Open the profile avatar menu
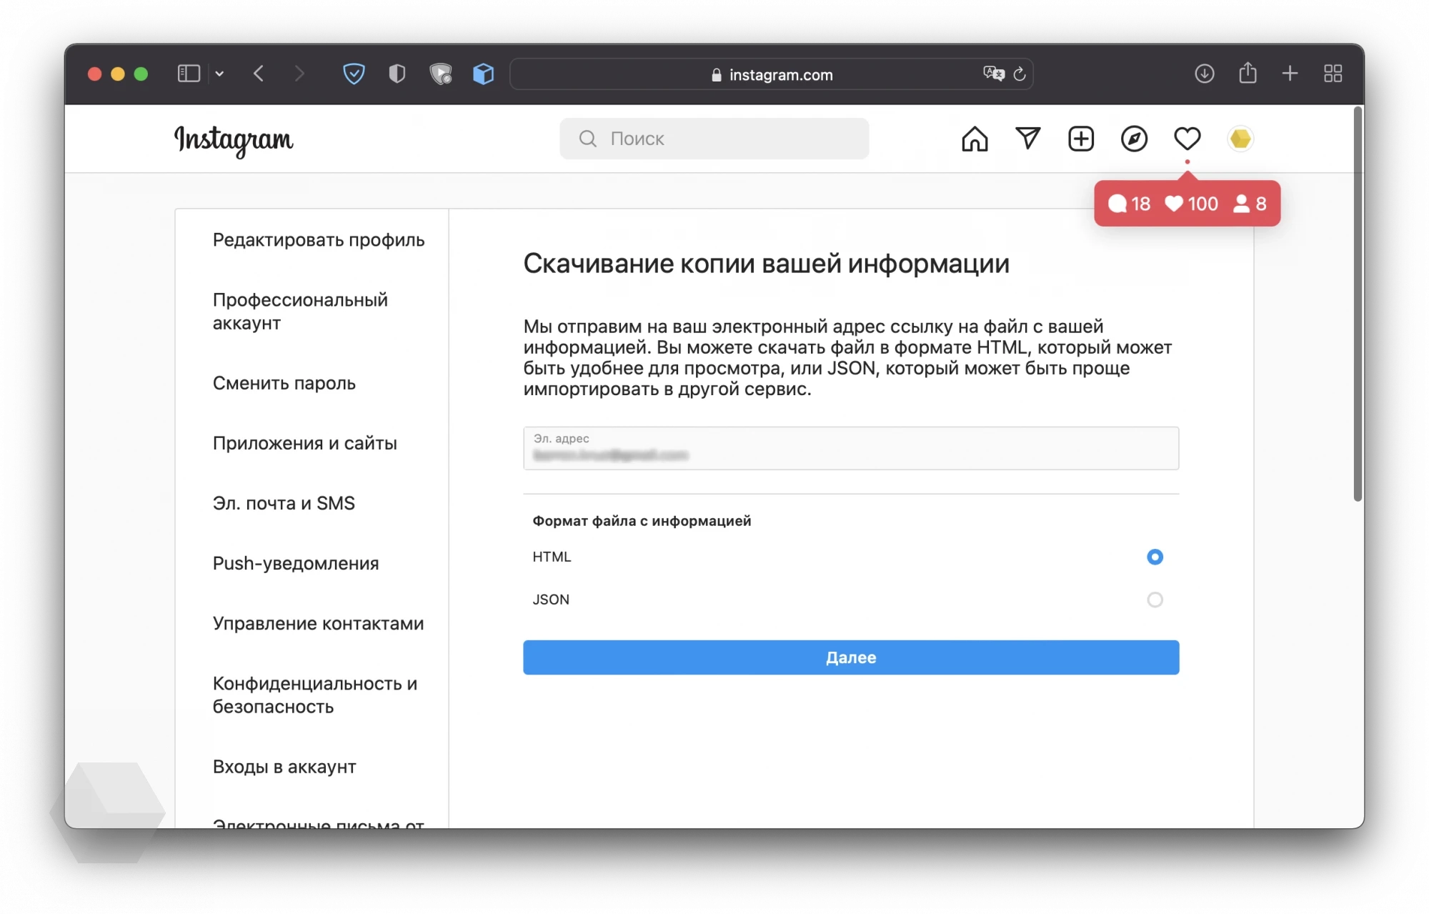Image resolution: width=1429 pixels, height=914 pixels. 1240,139
